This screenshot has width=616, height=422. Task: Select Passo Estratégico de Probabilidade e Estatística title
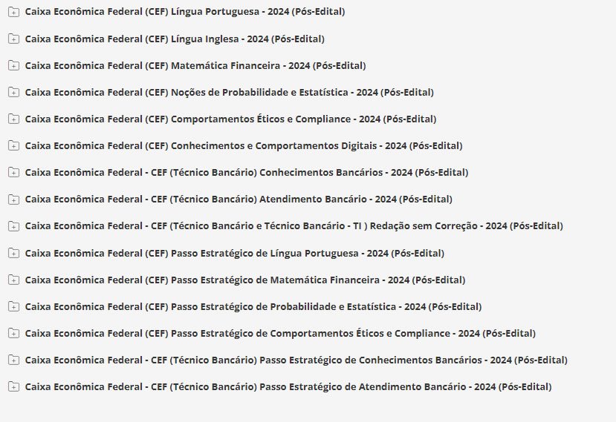coord(253,306)
